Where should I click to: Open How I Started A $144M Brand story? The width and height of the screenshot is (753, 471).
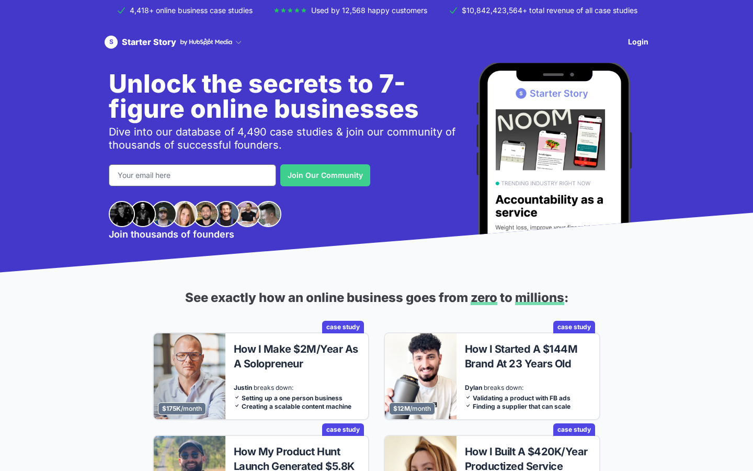(521, 356)
